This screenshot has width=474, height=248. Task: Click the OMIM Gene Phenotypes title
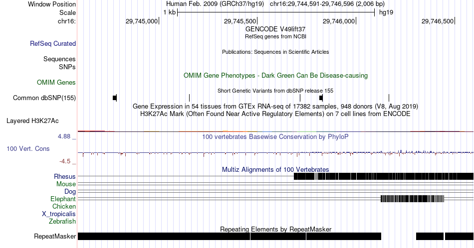[275, 75]
